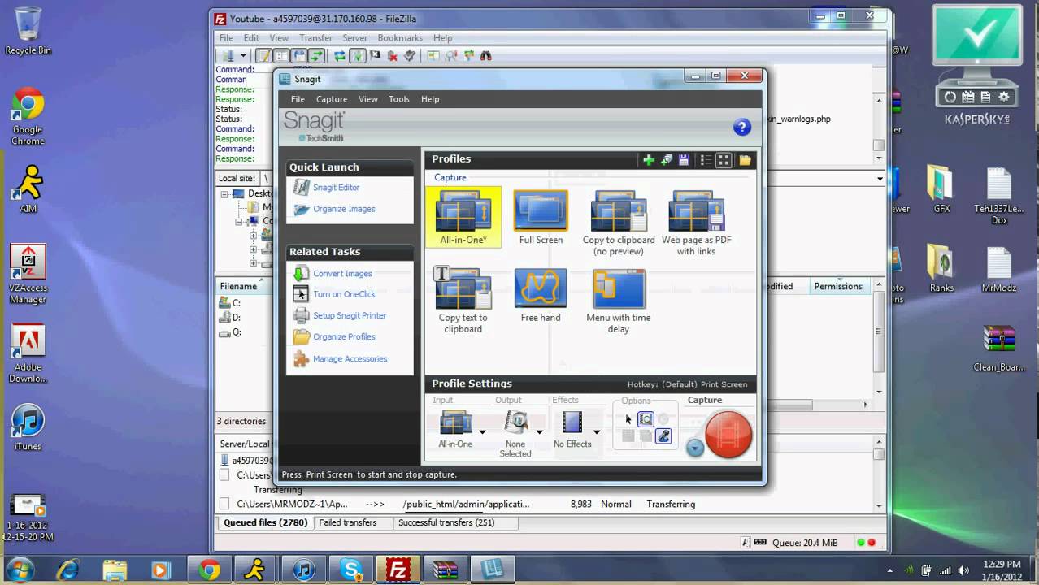Save current profile settings with the disk icon
The image size is (1039, 585).
click(684, 160)
